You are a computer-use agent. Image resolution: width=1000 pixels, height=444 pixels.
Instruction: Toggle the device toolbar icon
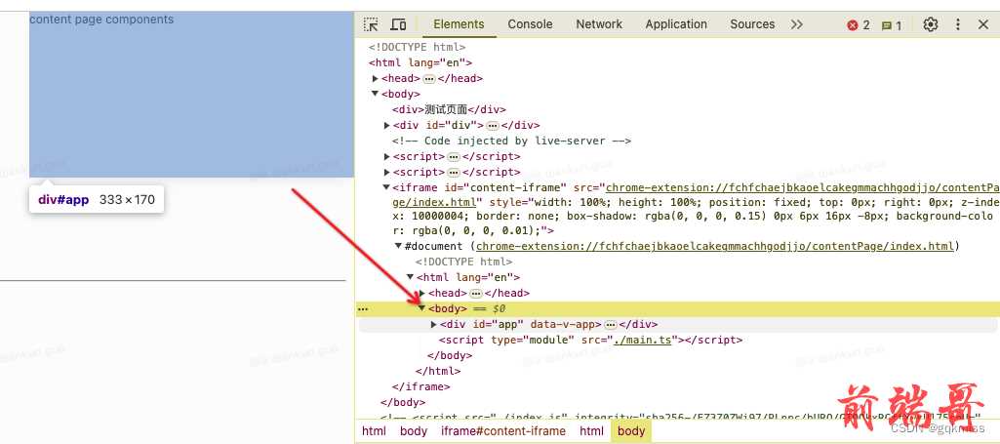click(x=398, y=24)
